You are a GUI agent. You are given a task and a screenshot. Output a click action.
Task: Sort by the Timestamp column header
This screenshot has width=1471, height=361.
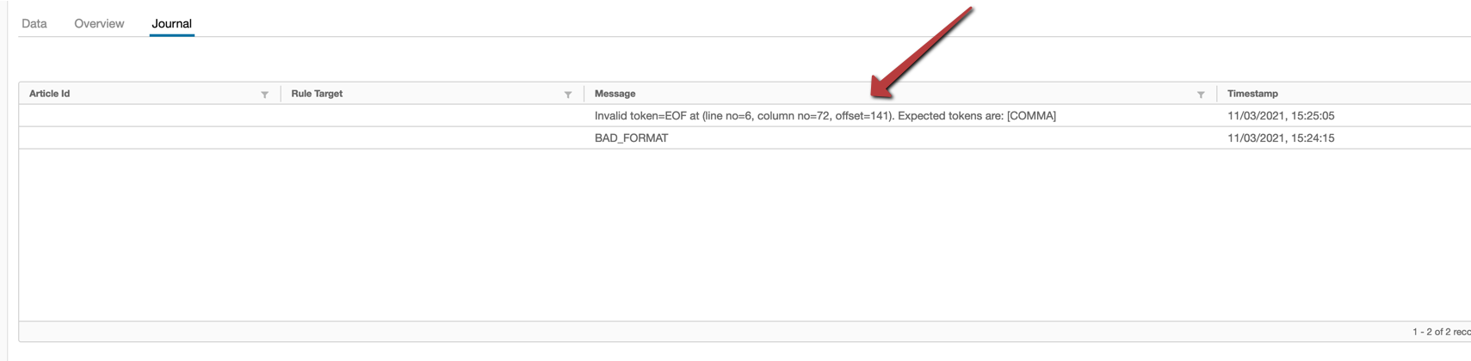coord(1252,94)
